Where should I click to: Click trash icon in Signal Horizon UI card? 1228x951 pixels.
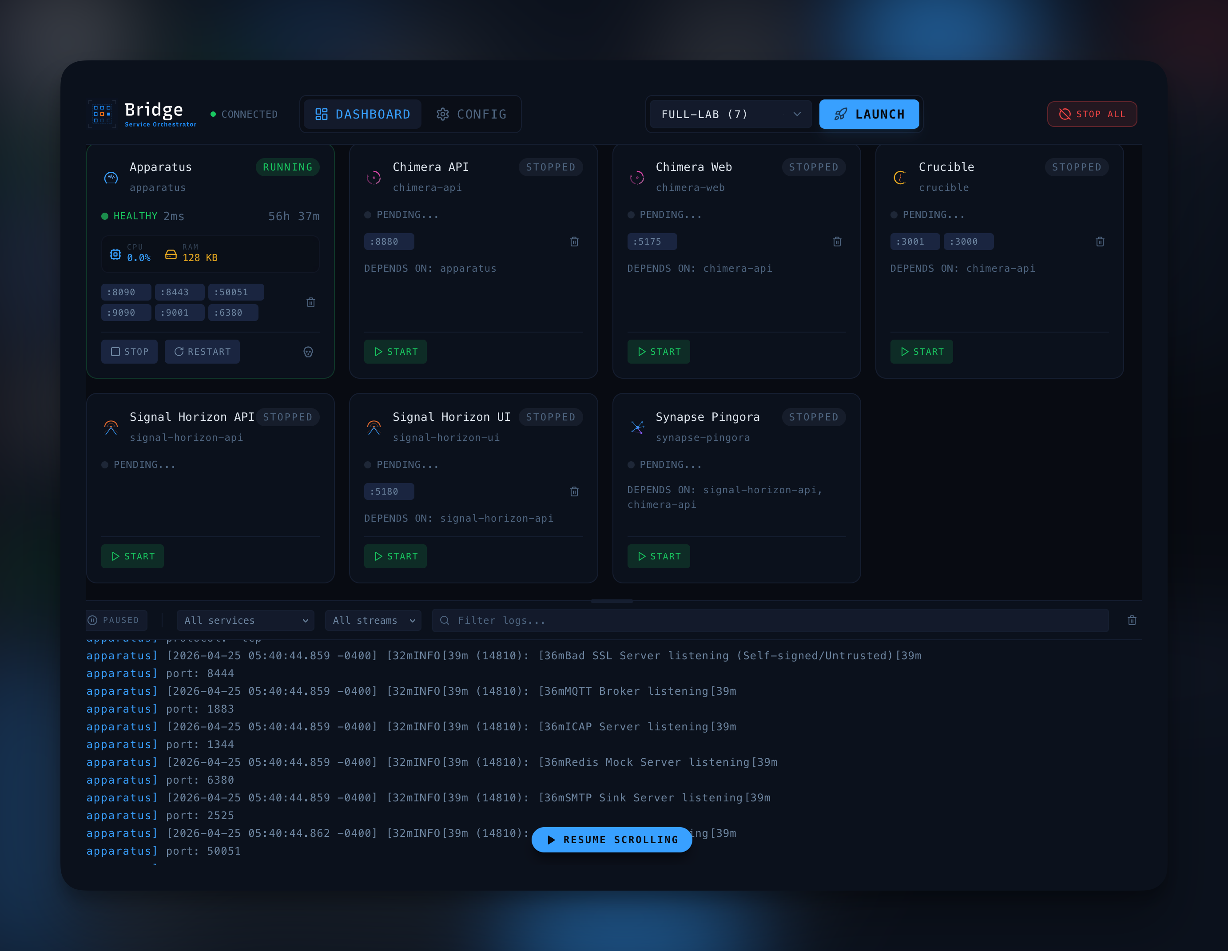[x=574, y=492]
